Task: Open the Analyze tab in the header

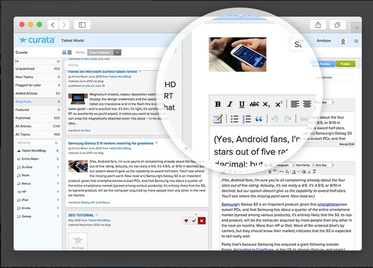Action: pyautogui.click(x=324, y=41)
